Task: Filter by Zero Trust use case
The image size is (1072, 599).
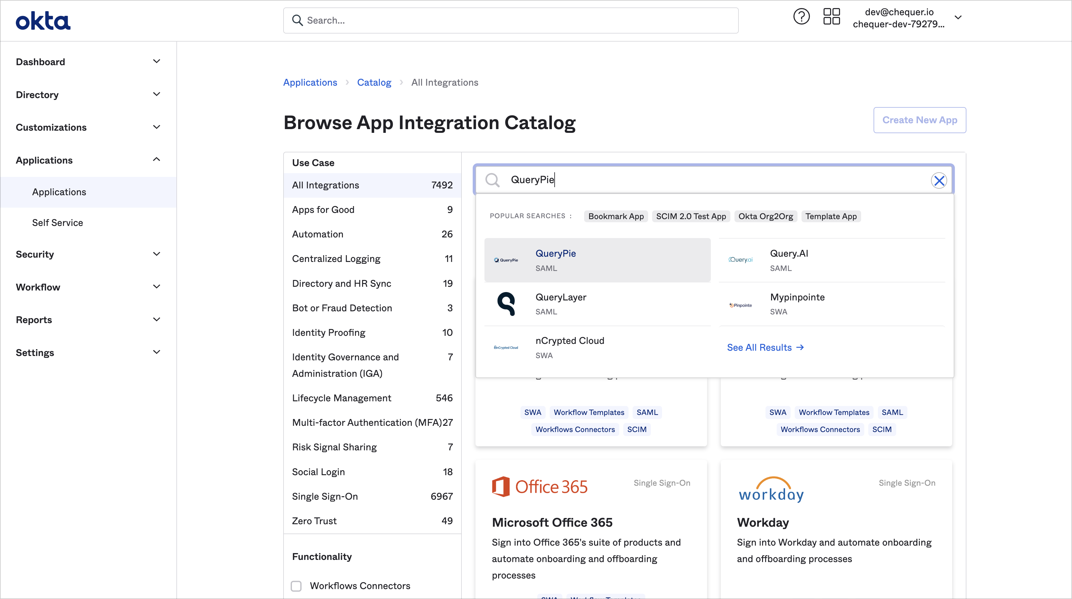Action: pyautogui.click(x=372, y=521)
